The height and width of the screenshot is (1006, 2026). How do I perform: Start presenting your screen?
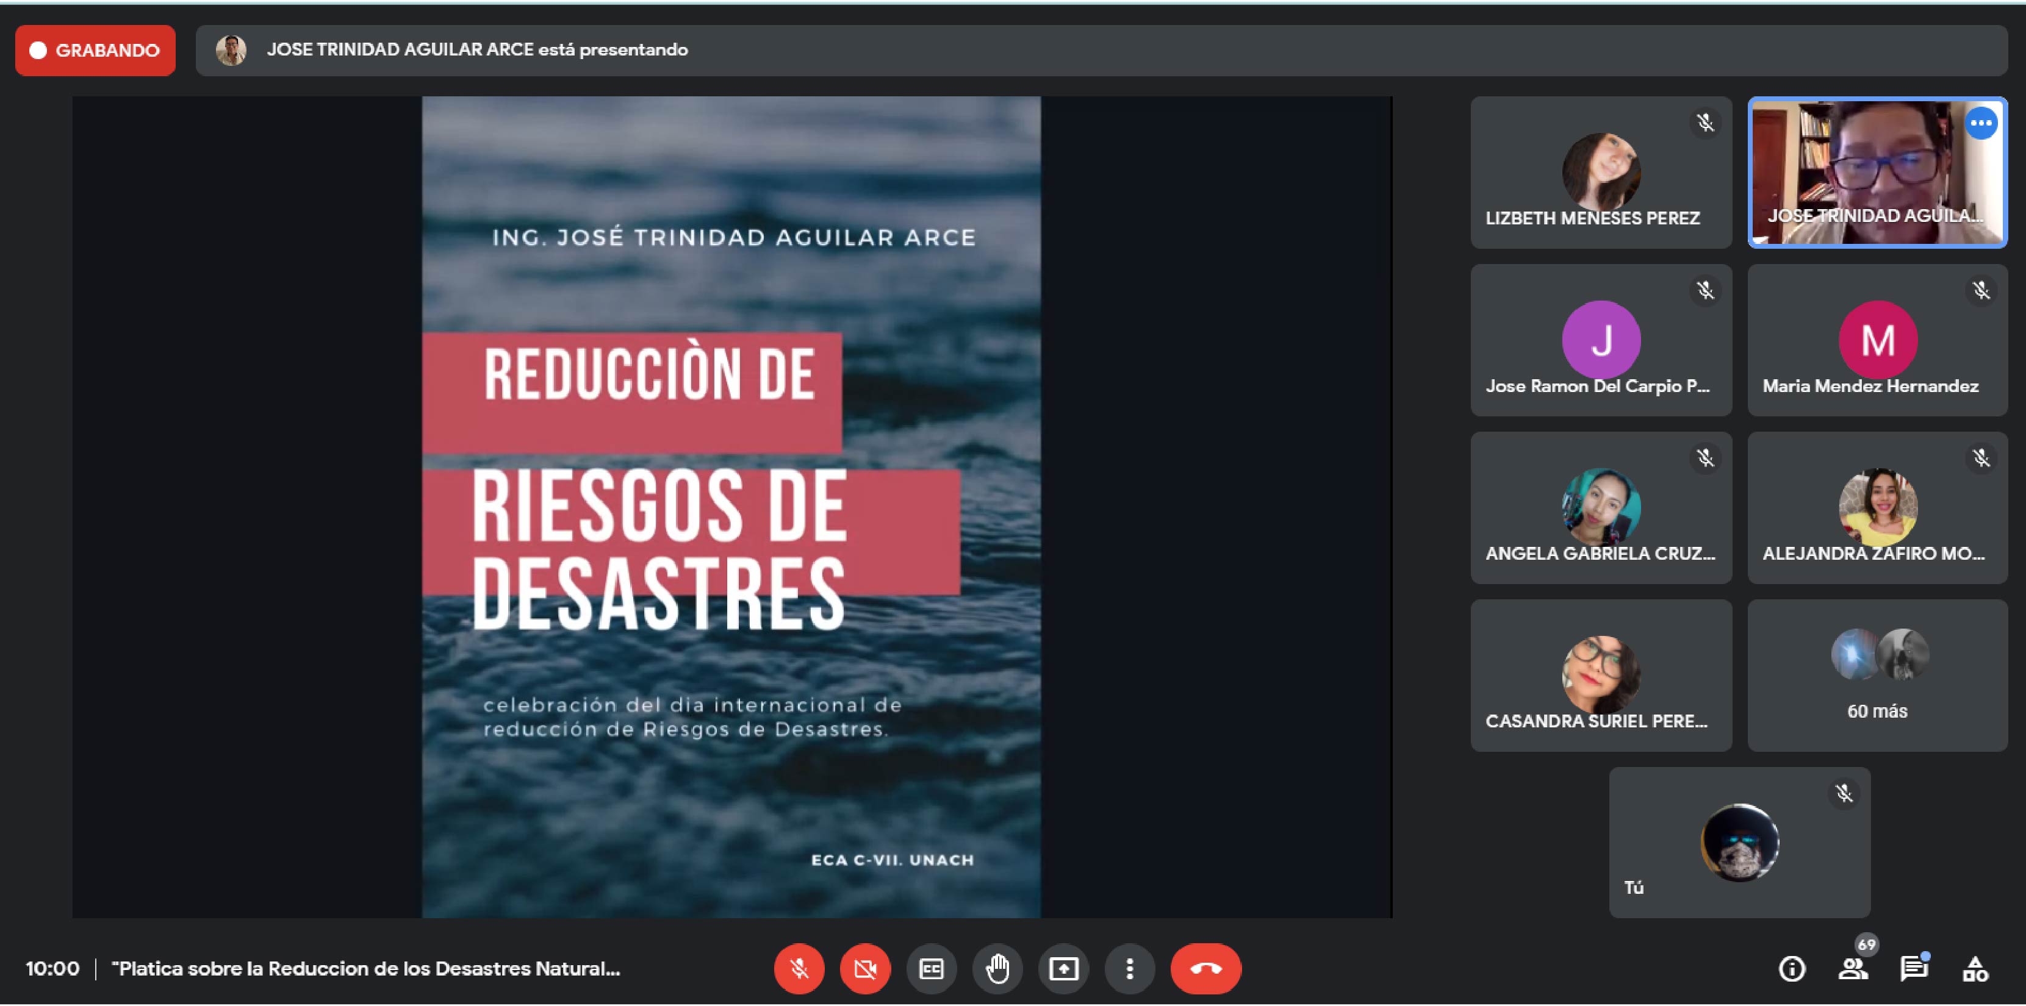[1063, 968]
